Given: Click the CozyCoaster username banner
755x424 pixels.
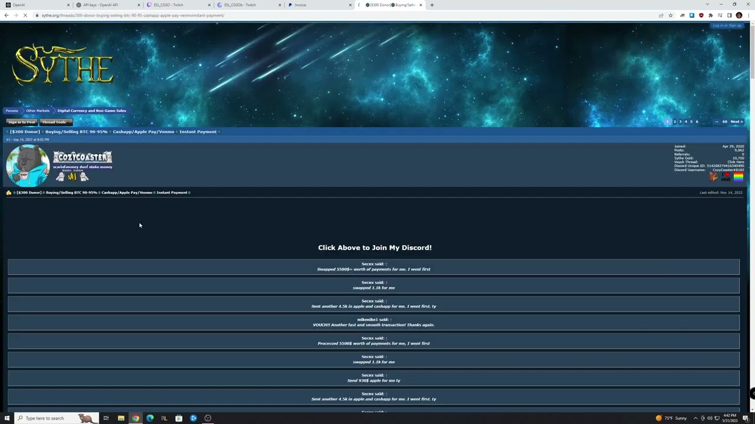Looking at the screenshot, I should click(x=83, y=157).
